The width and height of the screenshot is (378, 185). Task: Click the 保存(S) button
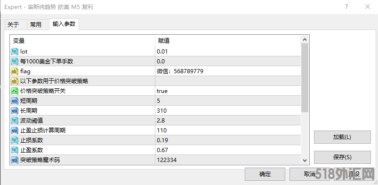[342, 157]
